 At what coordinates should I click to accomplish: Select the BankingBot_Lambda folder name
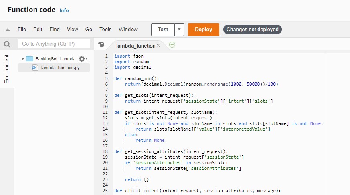(55, 59)
